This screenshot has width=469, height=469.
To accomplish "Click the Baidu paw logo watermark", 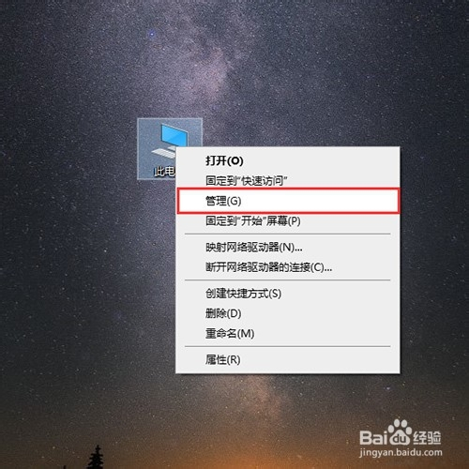I will (x=399, y=432).
